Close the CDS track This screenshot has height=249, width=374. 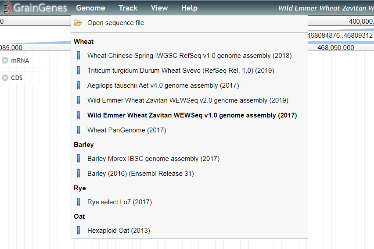[5, 78]
